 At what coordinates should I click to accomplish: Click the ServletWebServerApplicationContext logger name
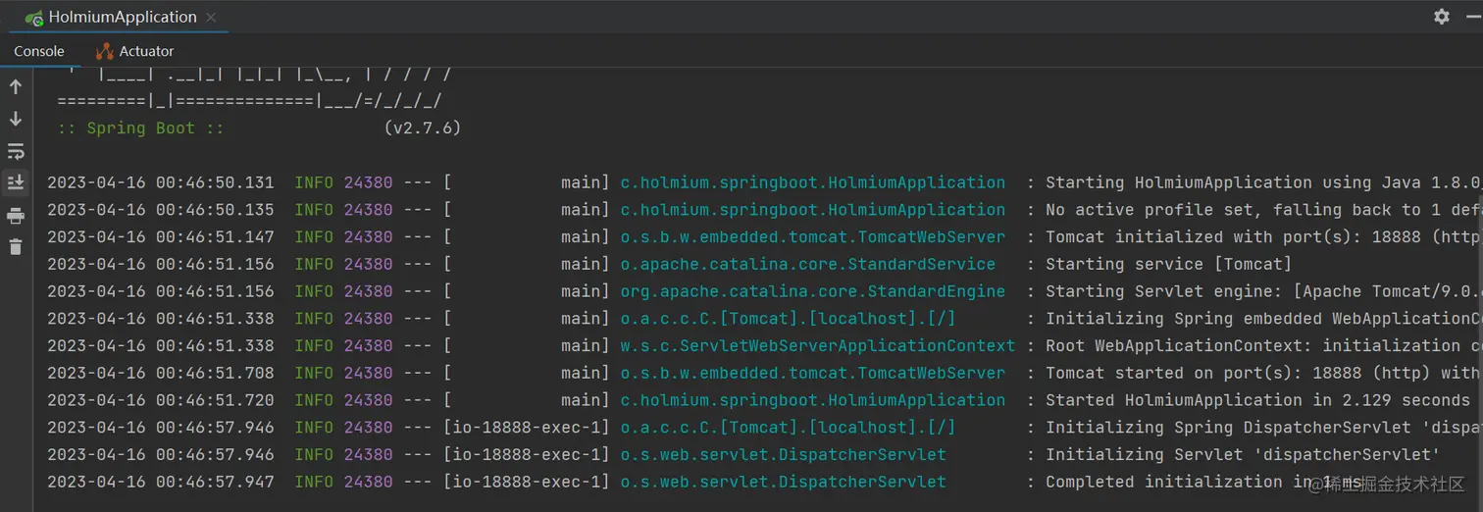point(817,346)
